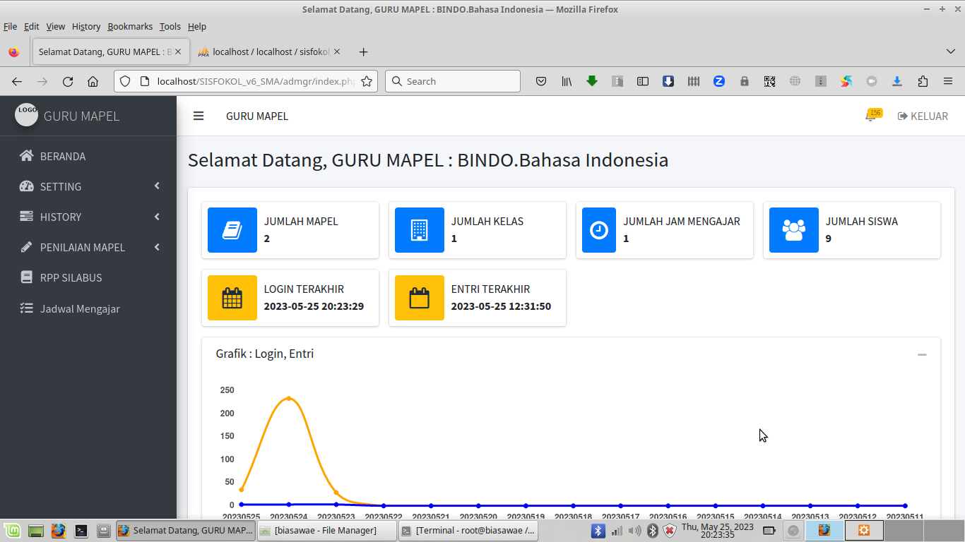
Task: Switch to Terminal root@biasawae taskbar window
Action: [468, 530]
